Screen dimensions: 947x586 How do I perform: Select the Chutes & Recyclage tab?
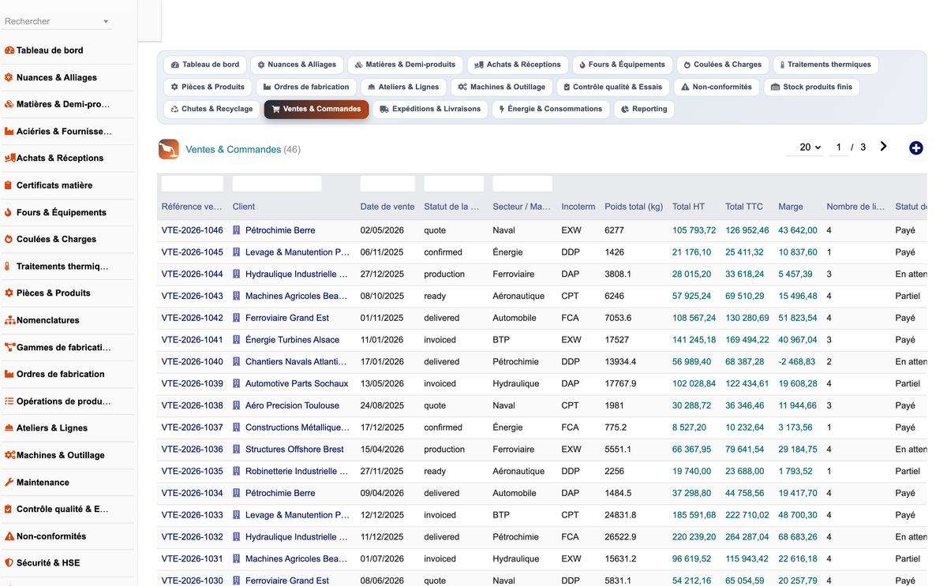(211, 109)
